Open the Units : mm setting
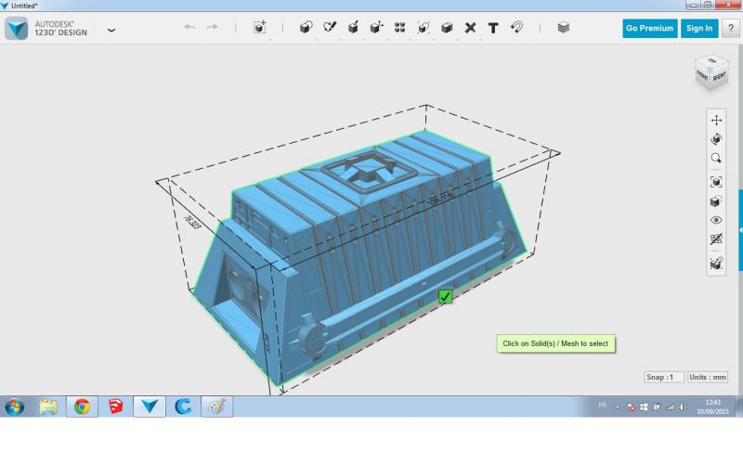 [708, 378]
